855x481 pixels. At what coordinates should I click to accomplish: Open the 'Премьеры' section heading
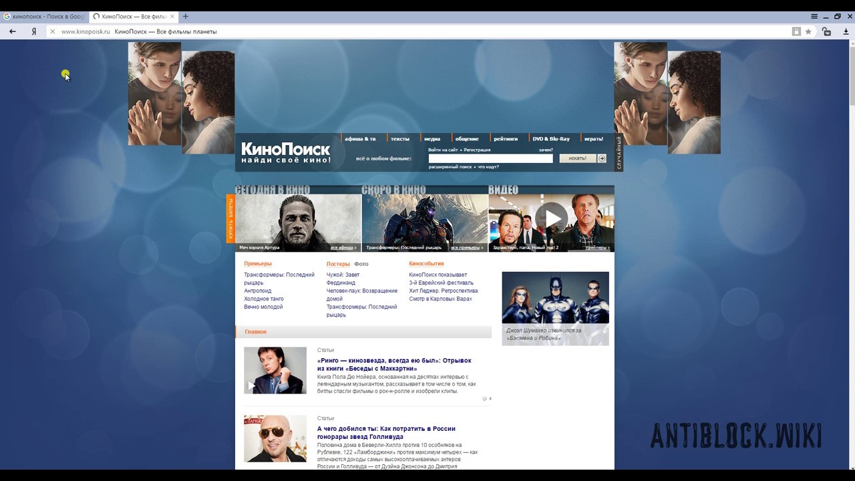pos(258,264)
